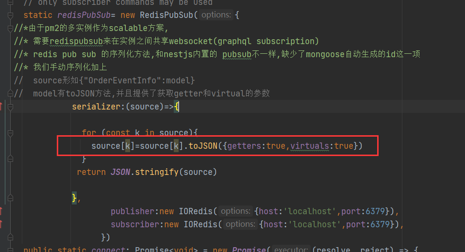
Task: Click websocket(graphql subscription) in the comment
Action: coord(244,41)
